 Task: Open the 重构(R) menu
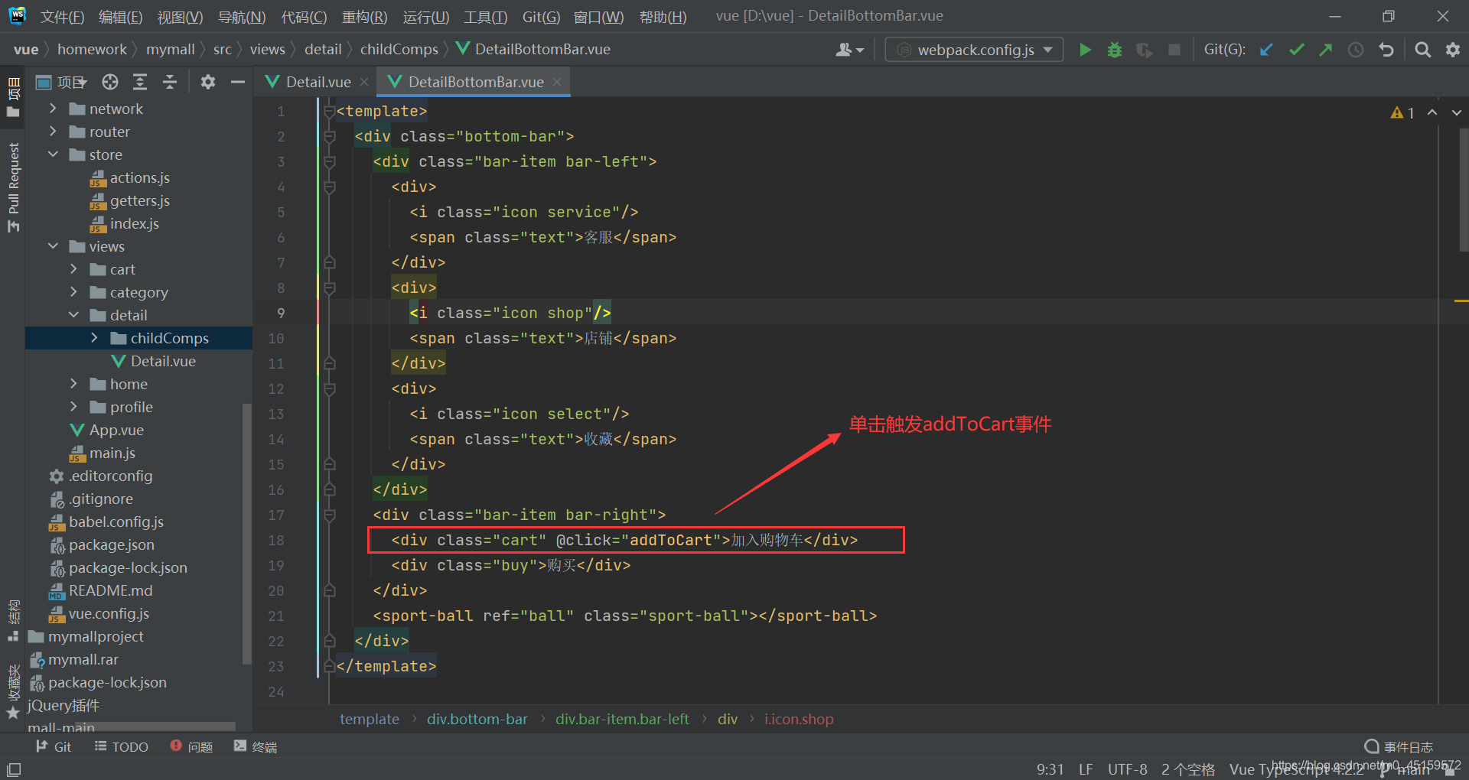(364, 17)
